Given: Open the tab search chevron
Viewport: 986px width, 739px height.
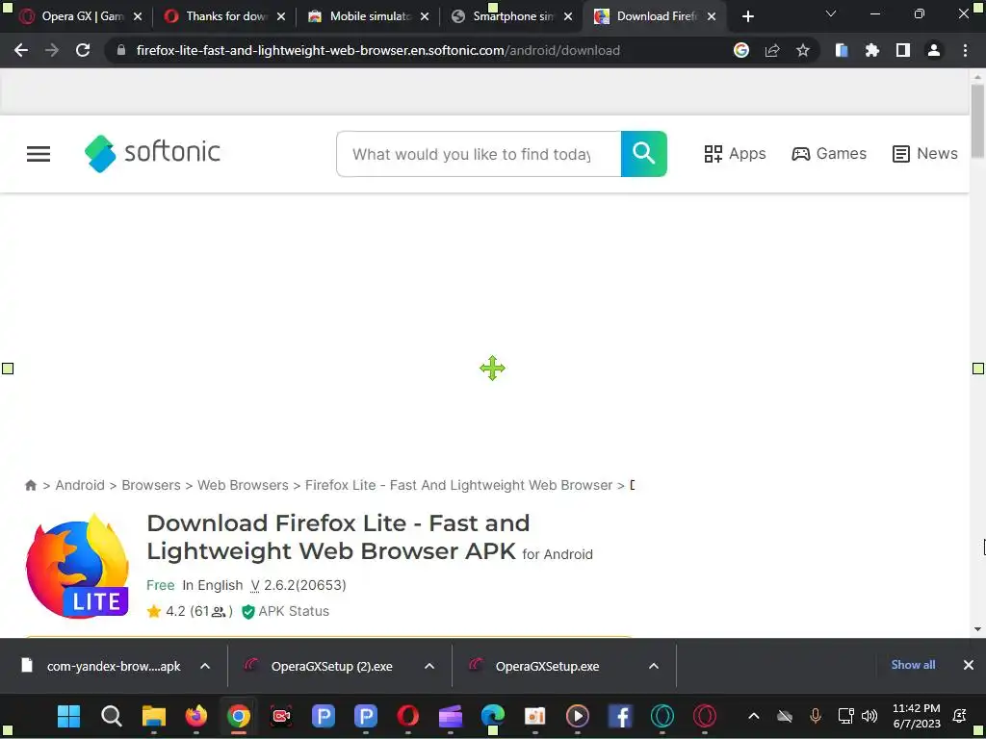Looking at the screenshot, I should pyautogui.click(x=831, y=13).
